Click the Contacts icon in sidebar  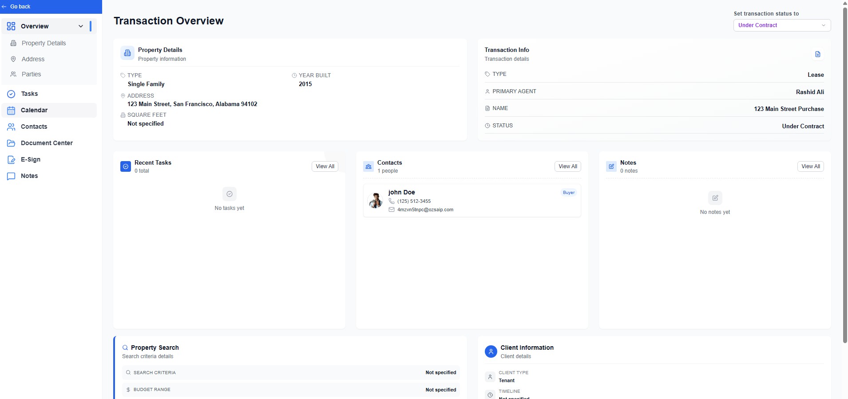11,126
